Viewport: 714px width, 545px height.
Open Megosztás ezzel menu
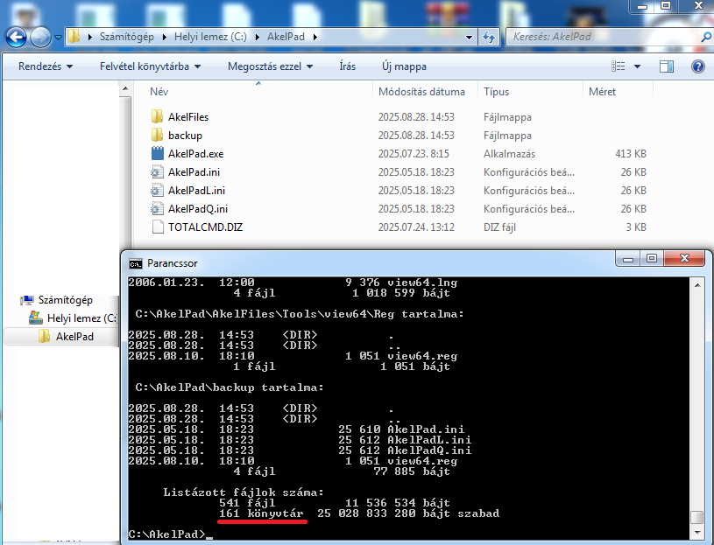271,66
